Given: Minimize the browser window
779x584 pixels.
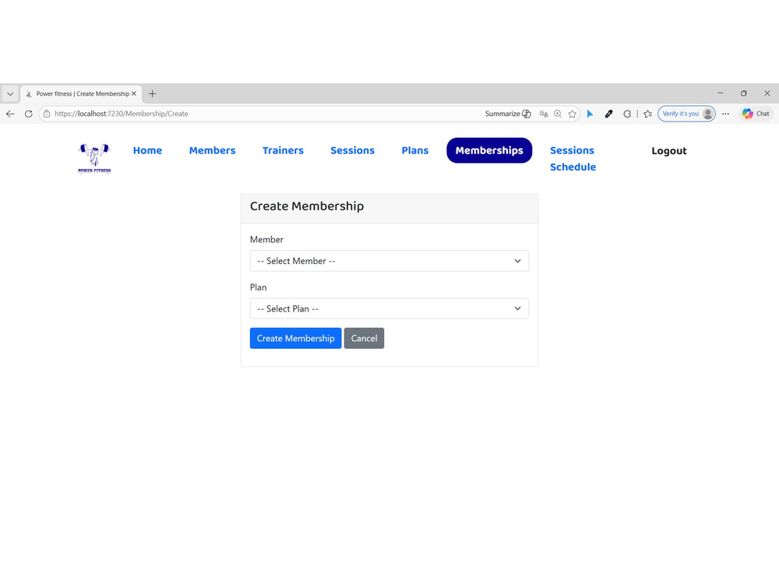Looking at the screenshot, I should [721, 93].
